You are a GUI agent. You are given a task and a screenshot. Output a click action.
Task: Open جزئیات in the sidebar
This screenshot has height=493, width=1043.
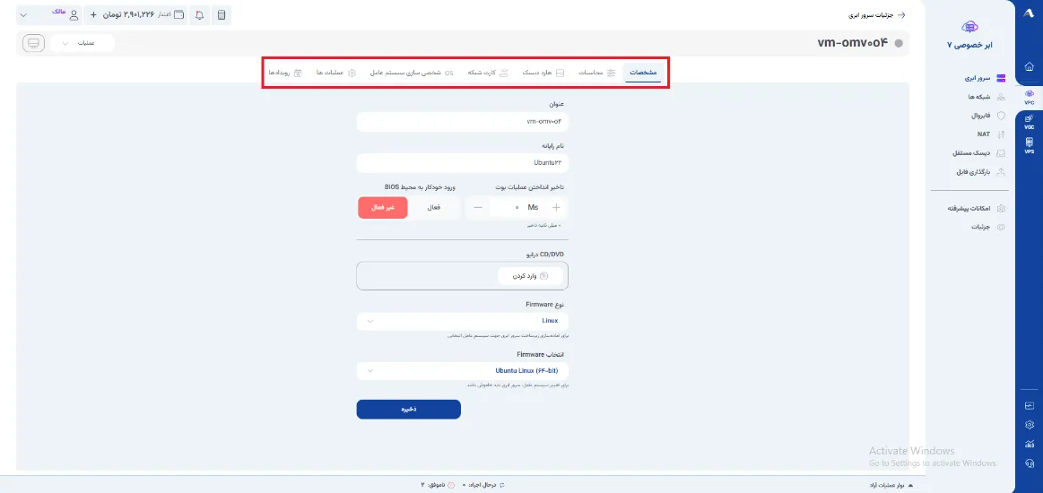click(988, 228)
